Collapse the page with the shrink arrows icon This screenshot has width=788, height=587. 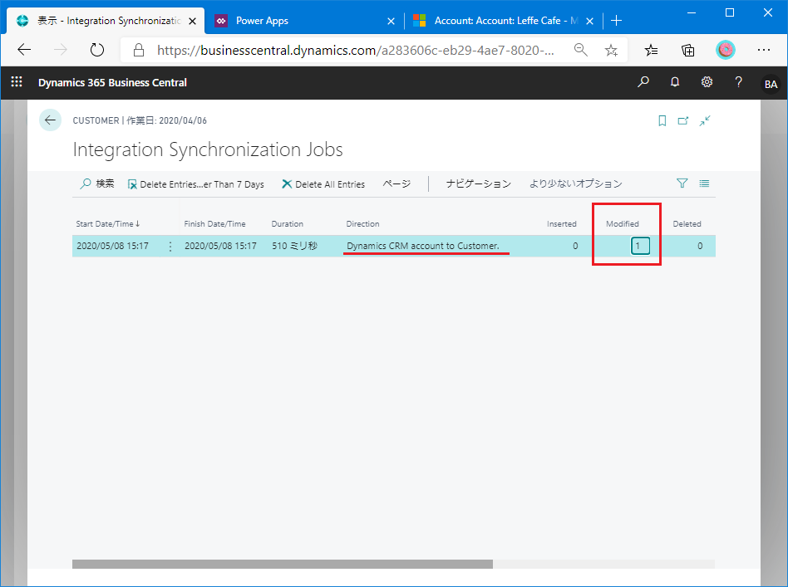tap(705, 120)
